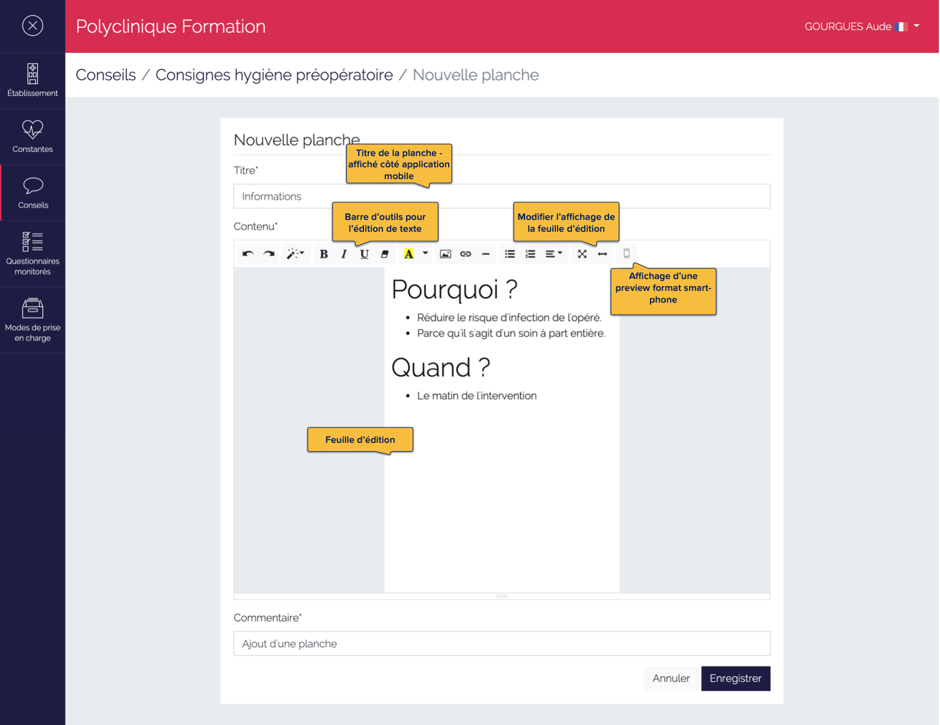This screenshot has width=940, height=725.
Task: Insert a horizontal rule
Action: tap(486, 254)
